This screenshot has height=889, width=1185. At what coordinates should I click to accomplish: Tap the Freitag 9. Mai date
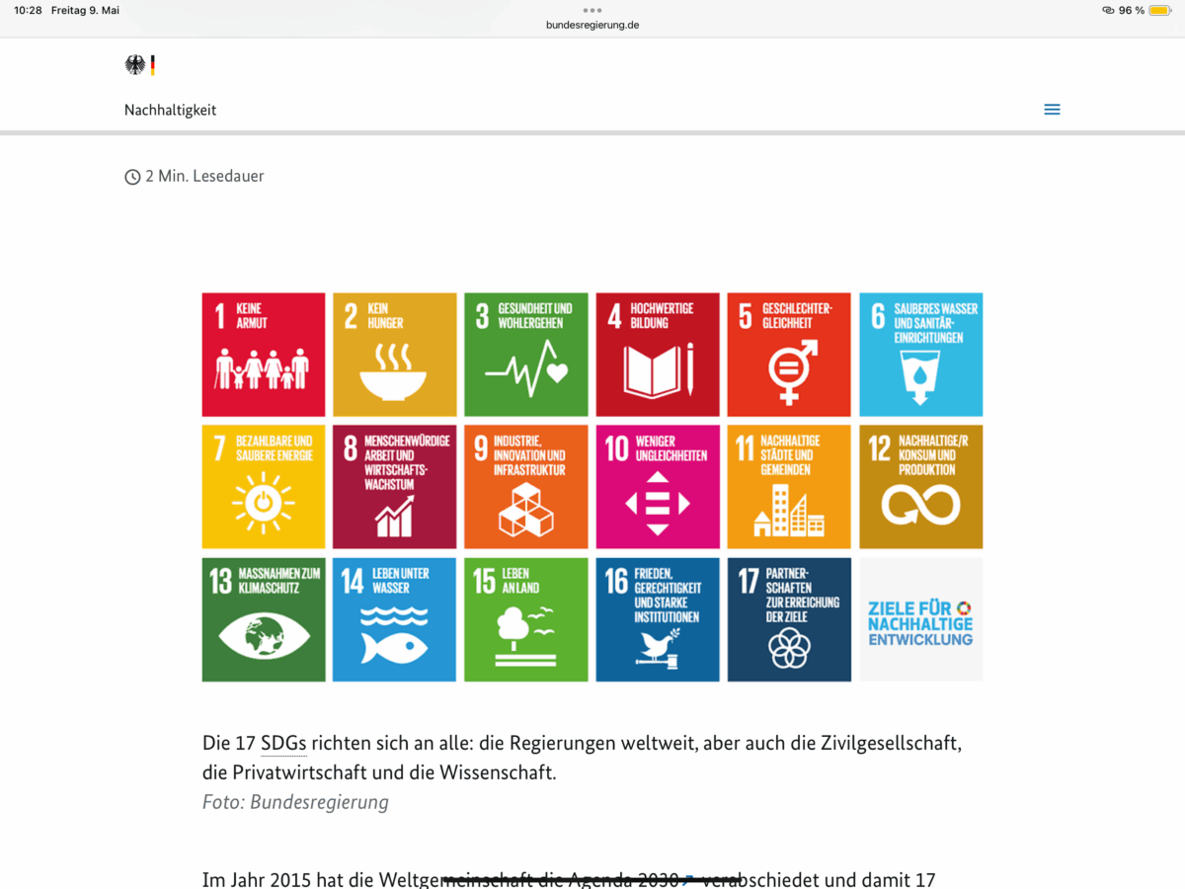click(85, 10)
